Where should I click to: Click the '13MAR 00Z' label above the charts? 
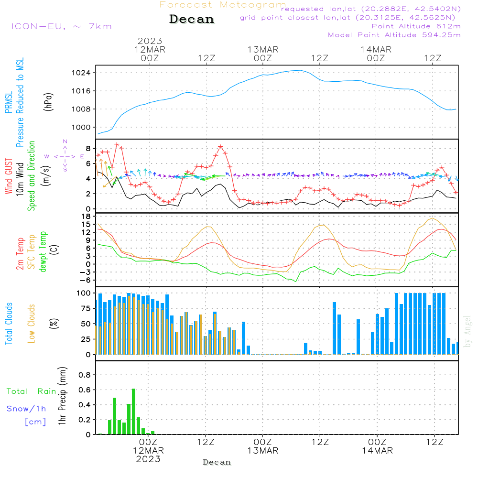[263, 54]
